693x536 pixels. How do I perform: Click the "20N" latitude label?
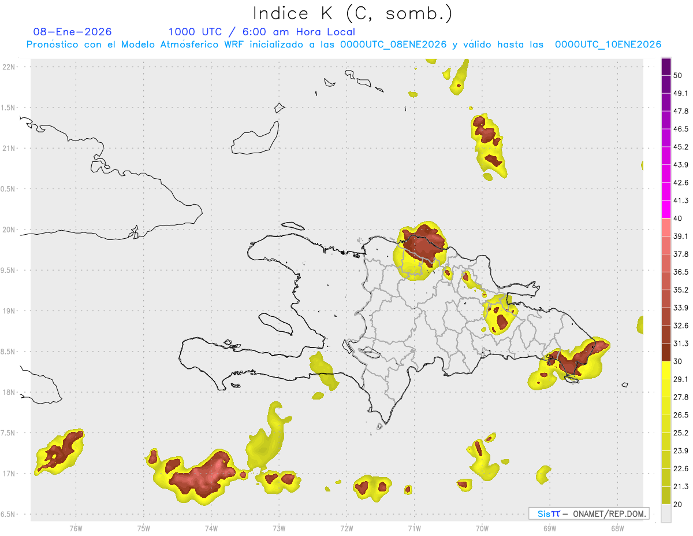pyautogui.click(x=10, y=230)
